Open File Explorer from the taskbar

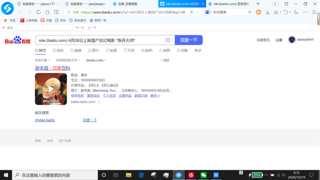(x=128, y=175)
